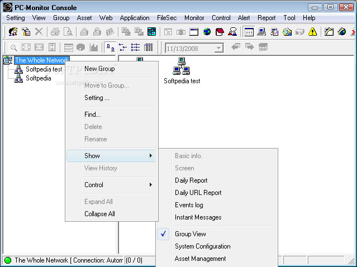
Task: Click green connection status indicator
Action: (8, 260)
